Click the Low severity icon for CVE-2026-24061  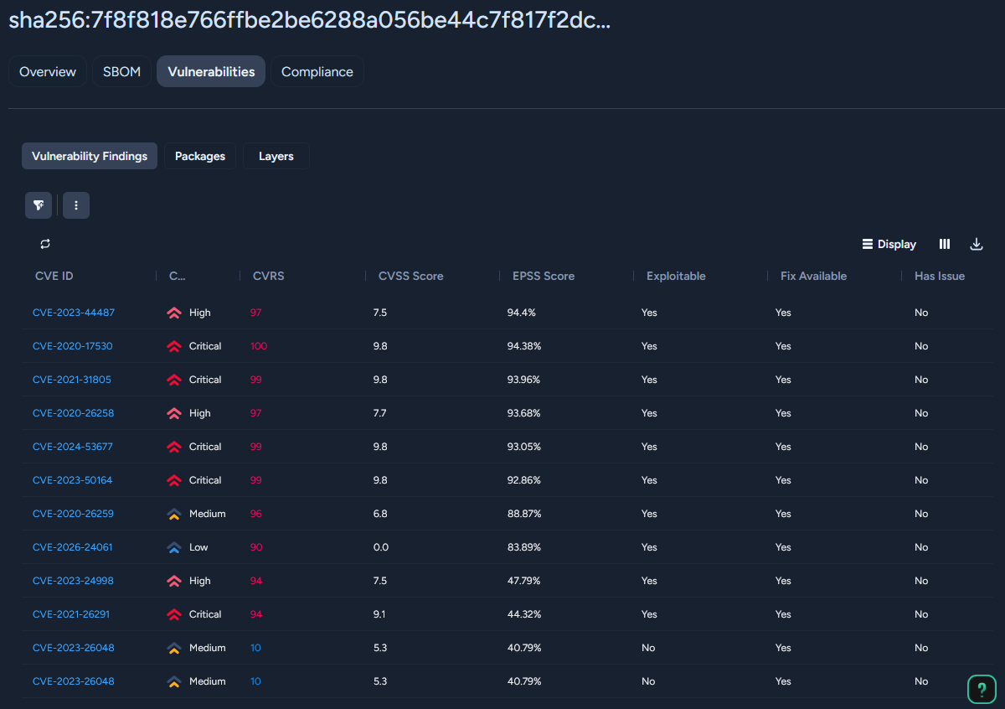(174, 547)
